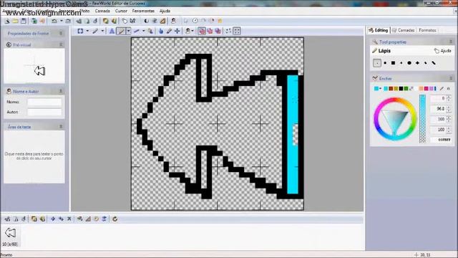This screenshot has height=258, width=458.
Task: Click the Undo arrow icon
Action: (54, 21)
